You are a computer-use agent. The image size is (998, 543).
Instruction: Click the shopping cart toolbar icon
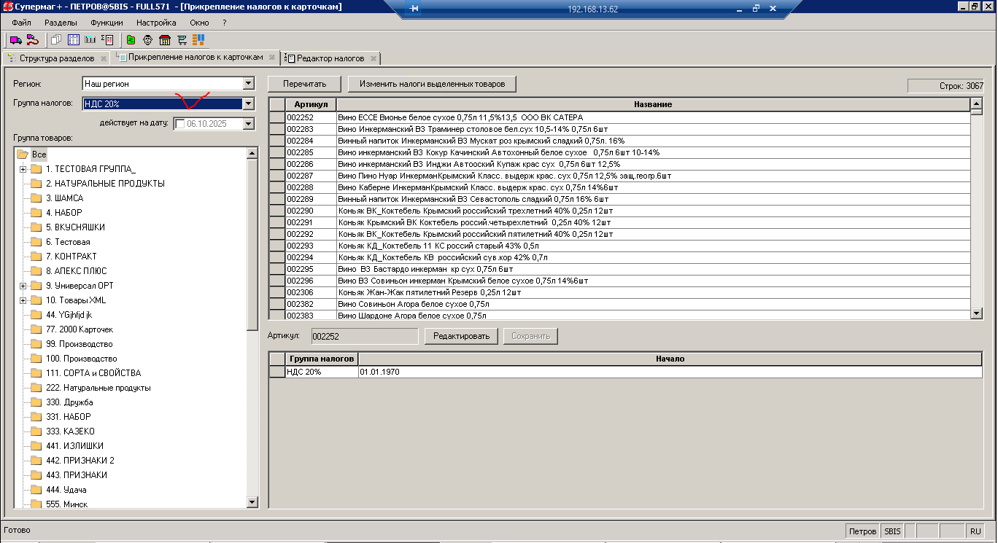(182, 39)
